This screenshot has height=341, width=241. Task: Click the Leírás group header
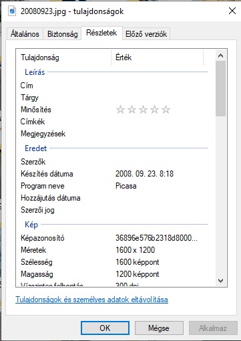pyautogui.click(x=35, y=72)
